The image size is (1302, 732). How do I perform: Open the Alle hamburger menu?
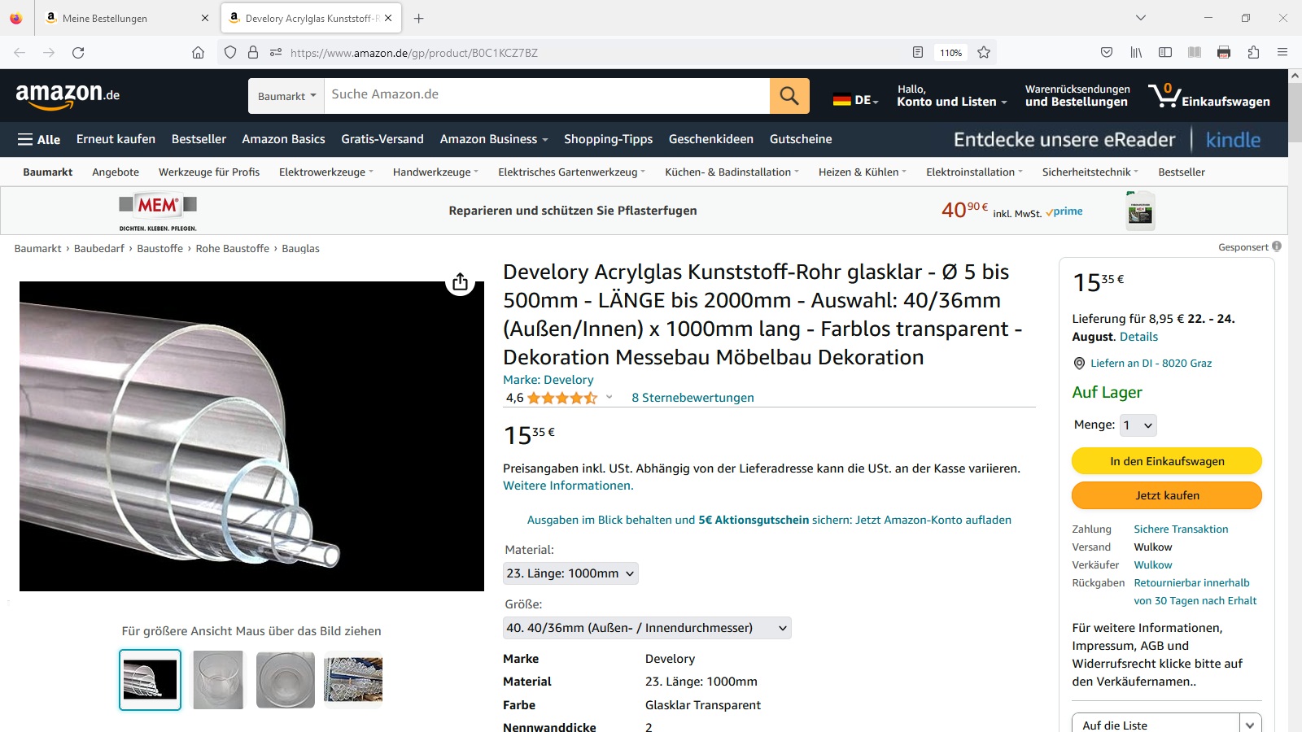click(x=39, y=139)
